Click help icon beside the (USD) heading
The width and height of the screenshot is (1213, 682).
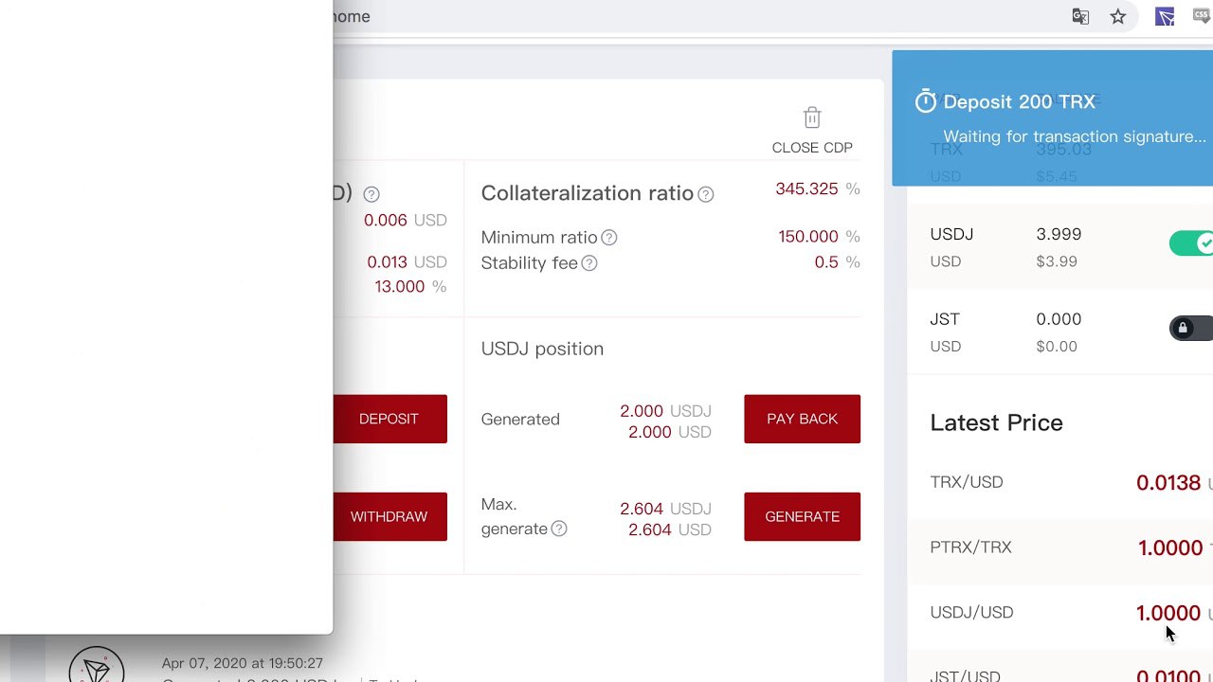[x=371, y=194]
